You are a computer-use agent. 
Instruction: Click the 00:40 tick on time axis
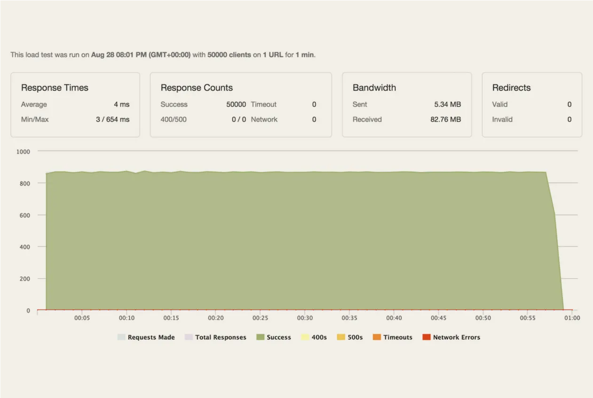tap(394, 318)
